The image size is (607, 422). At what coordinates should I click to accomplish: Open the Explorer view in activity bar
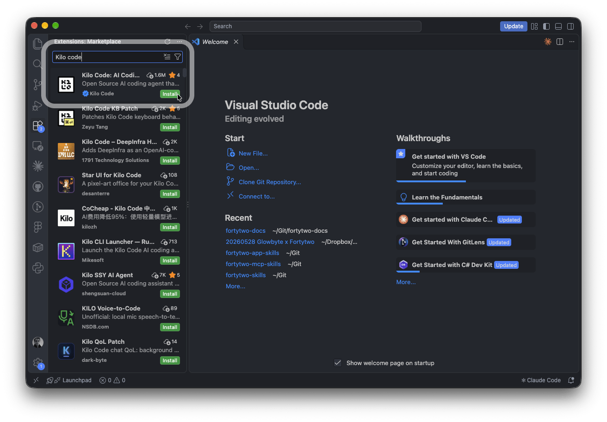point(38,44)
